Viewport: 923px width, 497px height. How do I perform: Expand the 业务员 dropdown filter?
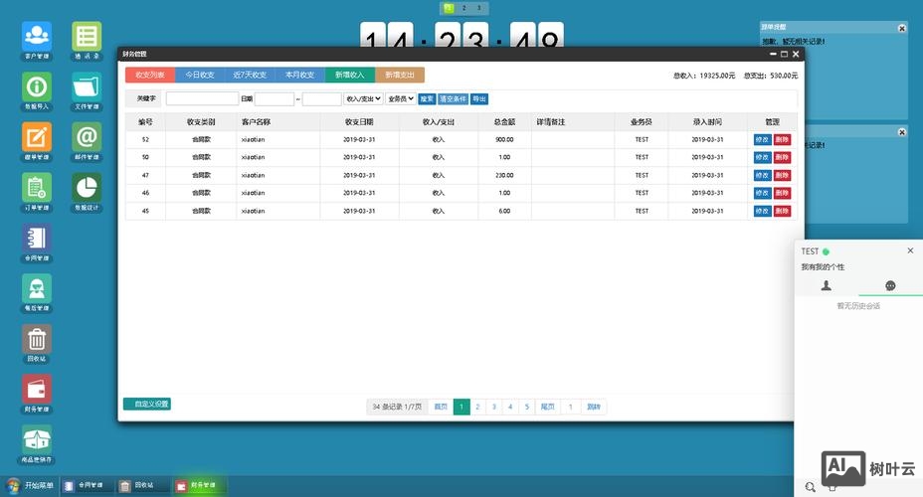[400, 98]
